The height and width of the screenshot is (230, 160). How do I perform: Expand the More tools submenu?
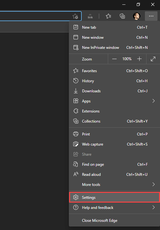tap(114, 184)
